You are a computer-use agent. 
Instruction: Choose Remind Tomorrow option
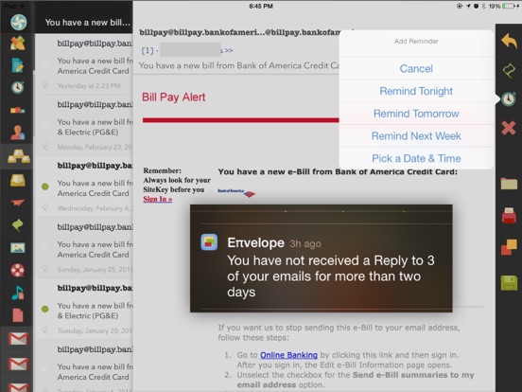416,114
